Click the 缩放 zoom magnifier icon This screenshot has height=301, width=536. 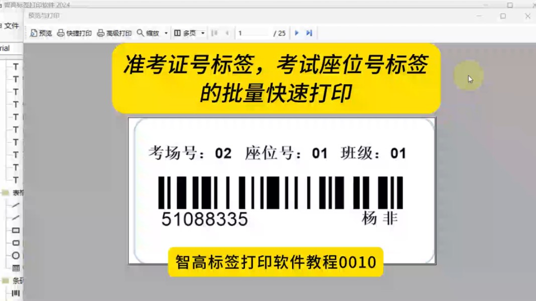140,33
